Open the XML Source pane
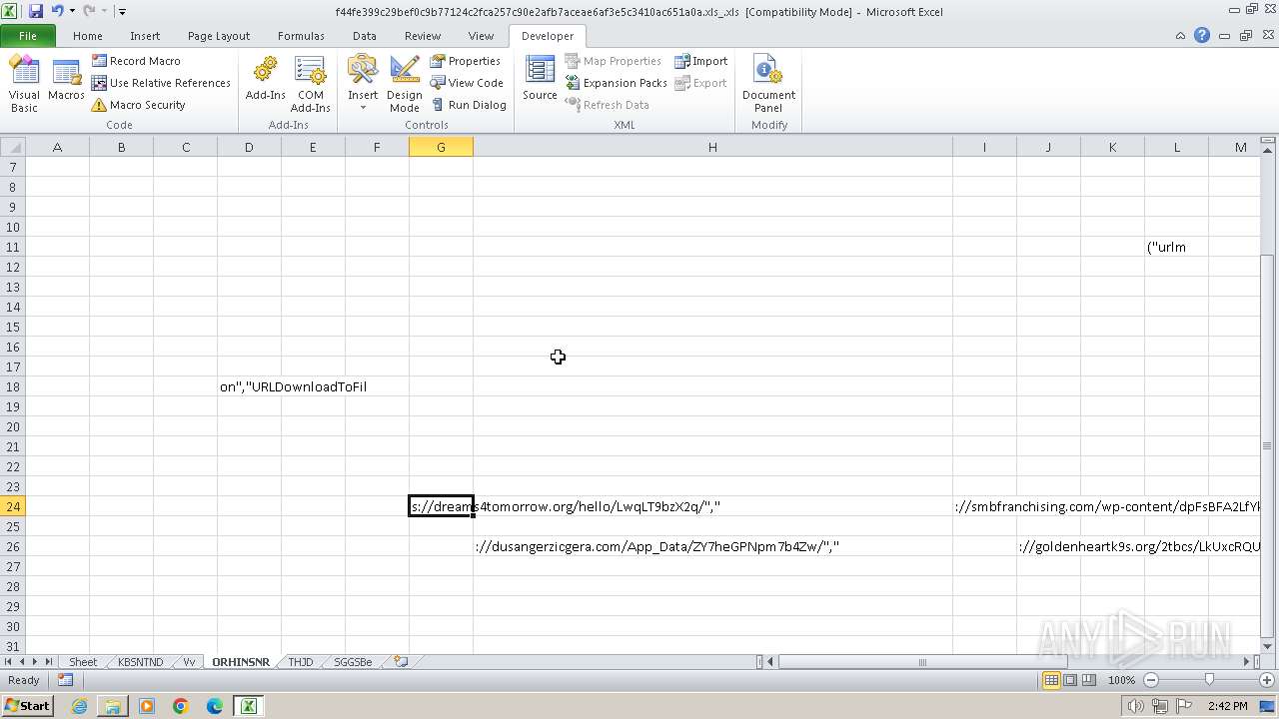Image resolution: width=1279 pixels, height=719 pixels. point(540,80)
